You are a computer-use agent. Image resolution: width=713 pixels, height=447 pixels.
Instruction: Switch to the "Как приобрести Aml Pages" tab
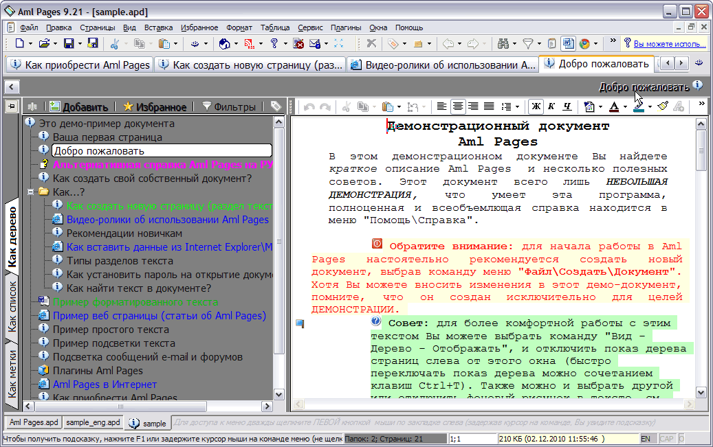80,65
